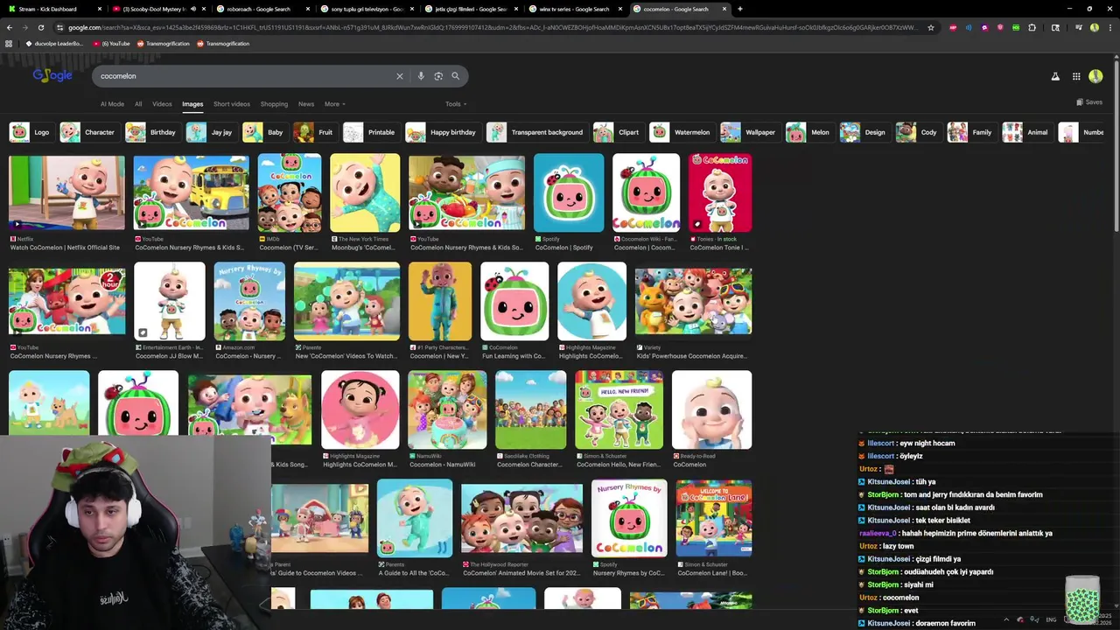Viewport: 1120px width, 630px height.
Task: Switch to the News tab
Action: click(x=305, y=104)
